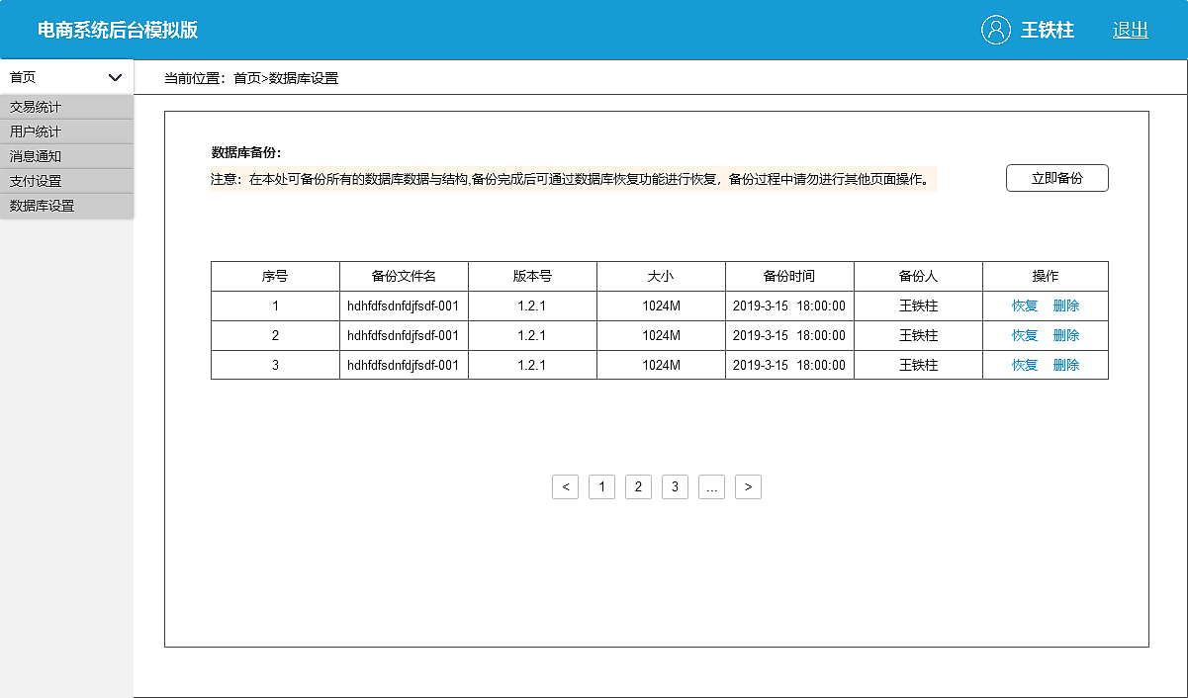Screen dimensions: 1188x698
Task: Open page 1 of the backup list
Action: coord(601,486)
